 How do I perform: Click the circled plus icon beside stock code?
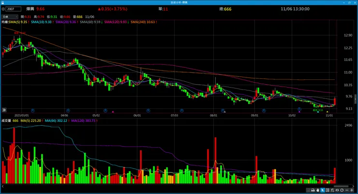[3, 9]
